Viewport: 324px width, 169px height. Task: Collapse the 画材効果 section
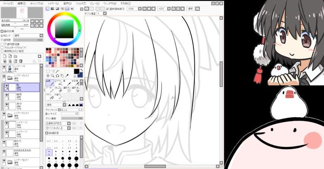pyautogui.click(x=2, y=31)
